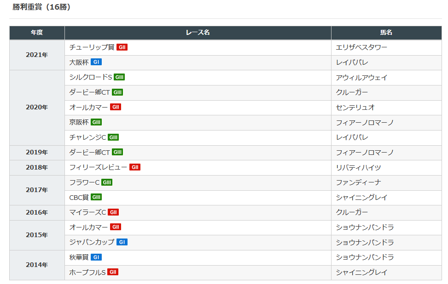This screenshot has height=284, width=448.
Task: Click the GIII badge beside CBC賞
Action: click(96, 197)
